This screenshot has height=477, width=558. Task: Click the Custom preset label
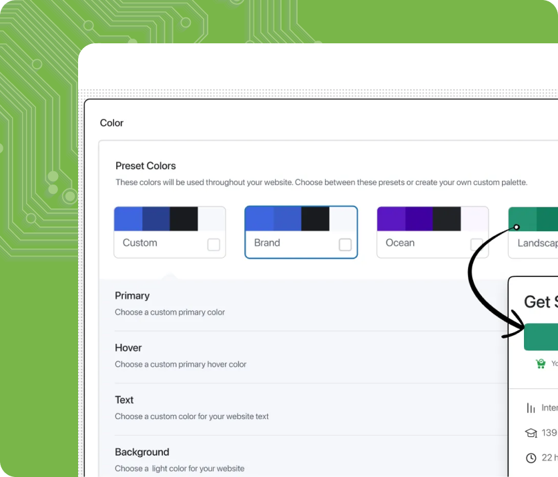140,243
